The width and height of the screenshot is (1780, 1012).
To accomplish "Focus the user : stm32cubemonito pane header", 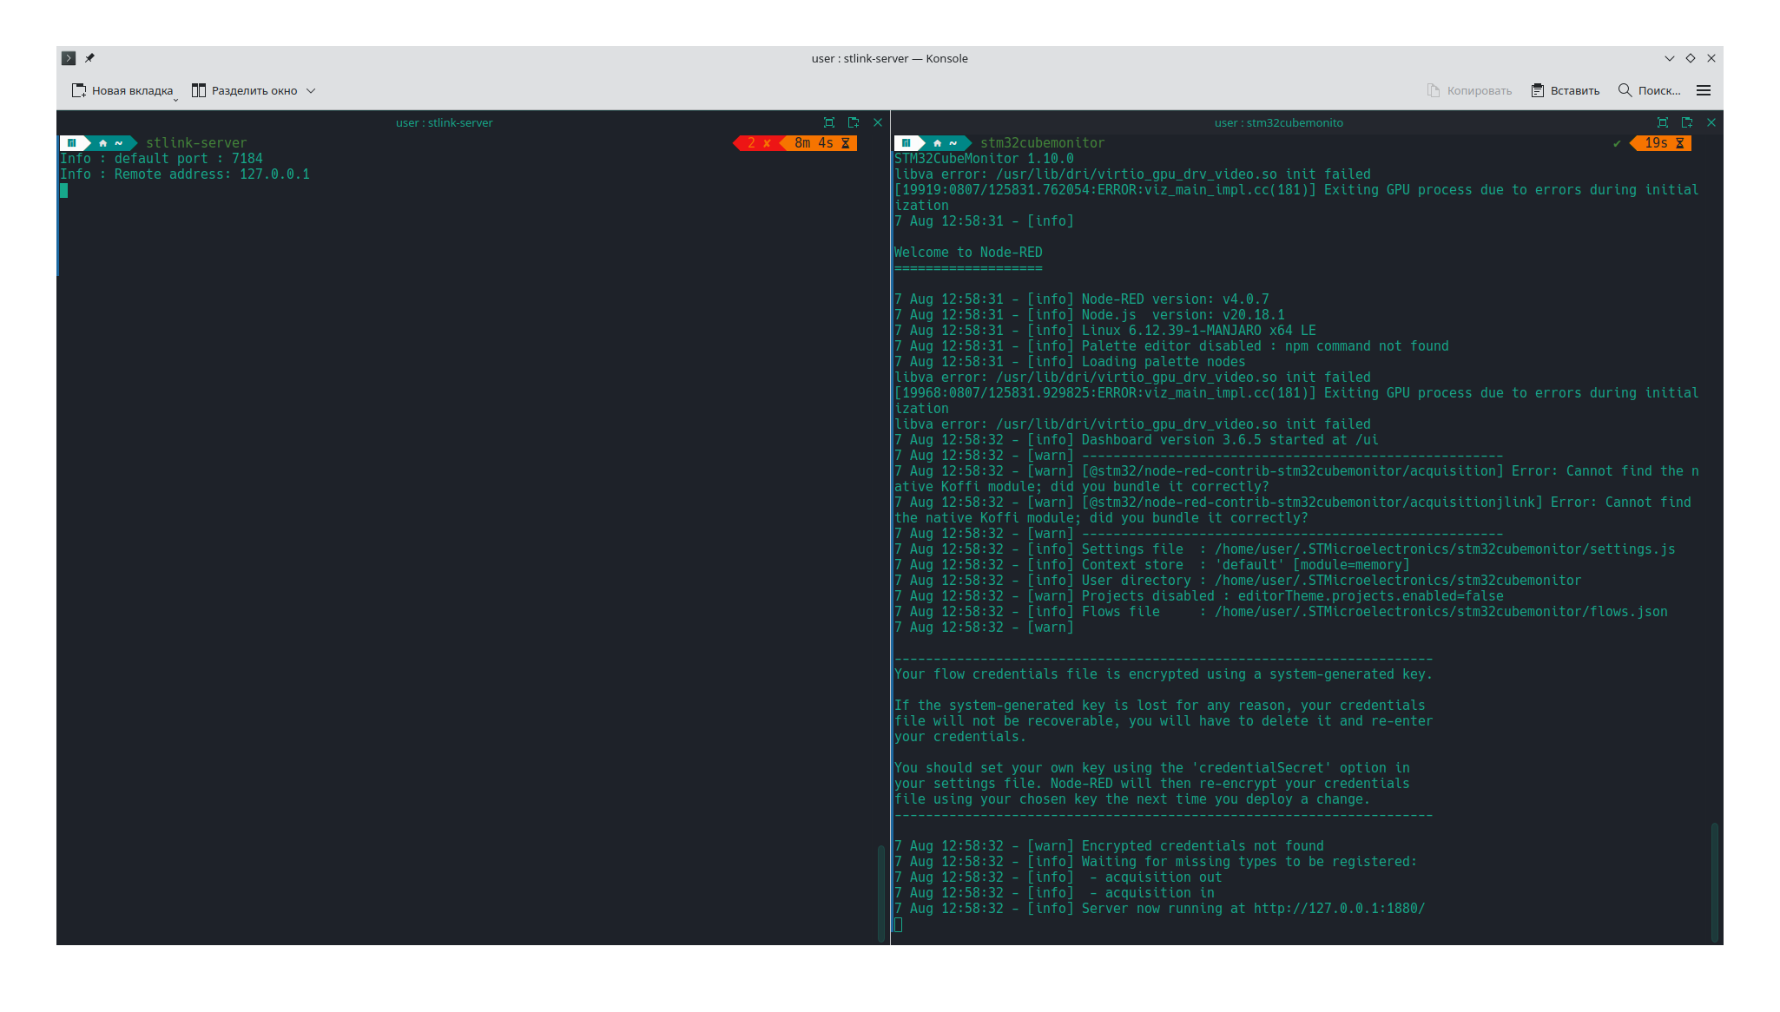I will point(1281,122).
